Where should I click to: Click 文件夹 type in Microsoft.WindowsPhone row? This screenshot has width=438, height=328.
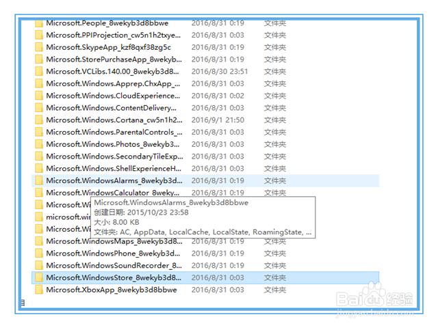275,254
